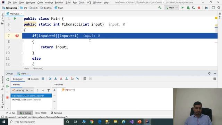The width and height of the screenshot is (222, 125).
Task: Pause program in debug sidebar
Action: (x=8, y=92)
